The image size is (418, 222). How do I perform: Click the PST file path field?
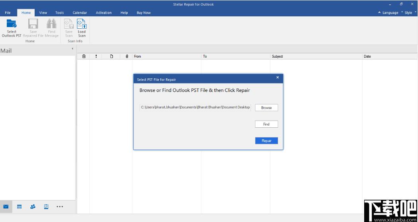coord(195,107)
